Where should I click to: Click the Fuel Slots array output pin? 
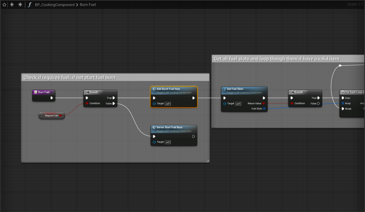pyautogui.click(x=264, y=108)
